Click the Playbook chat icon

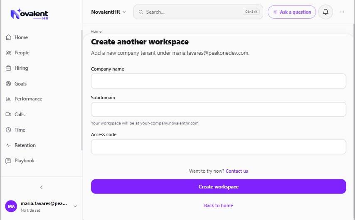pos(8,161)
